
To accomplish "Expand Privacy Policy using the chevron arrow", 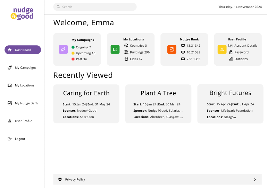I will point(255,179).
